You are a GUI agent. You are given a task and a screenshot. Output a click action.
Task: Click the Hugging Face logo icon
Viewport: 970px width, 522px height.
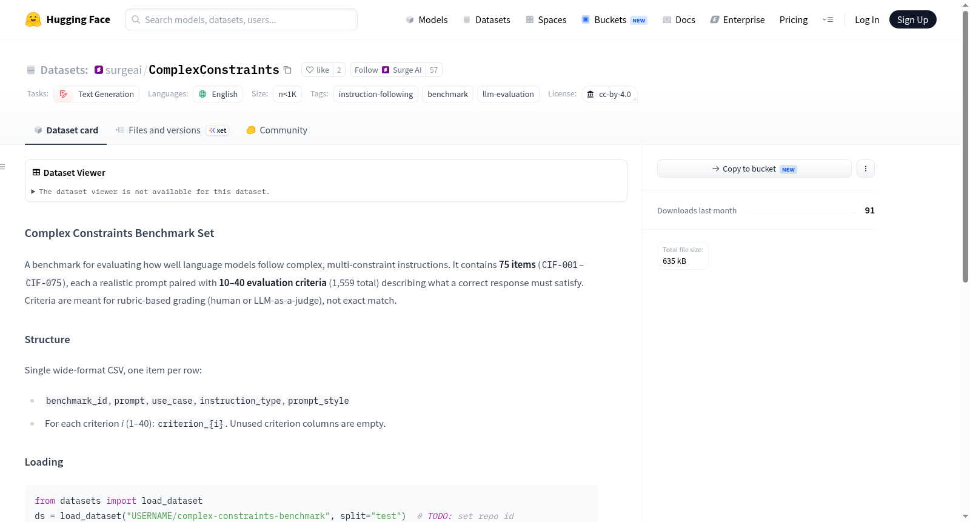coord(33,19)
